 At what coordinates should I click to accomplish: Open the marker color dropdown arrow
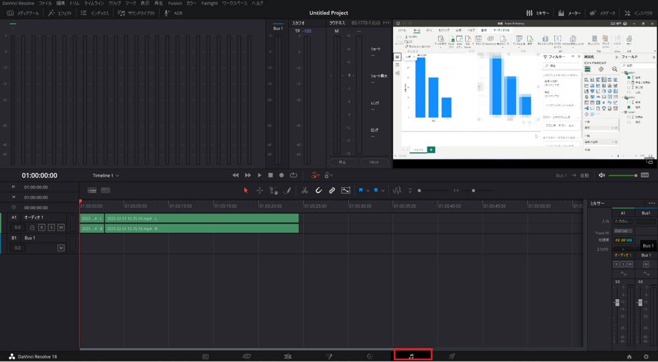point(383,191)
